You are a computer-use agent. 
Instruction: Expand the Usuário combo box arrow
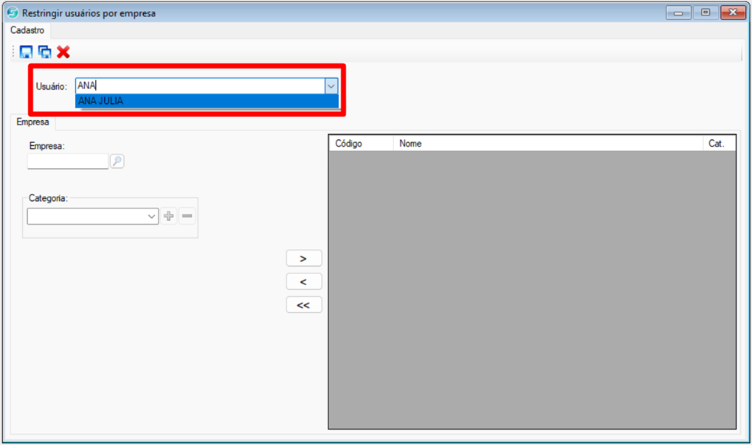[x=331, y=86]
